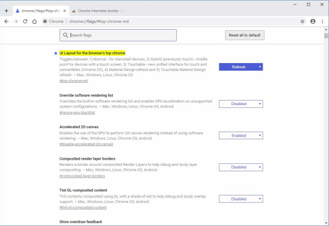Image resolution: width=329 pixels, height=226 pixels.
Task: Click Reset all to default
Action: pos(245,35)
